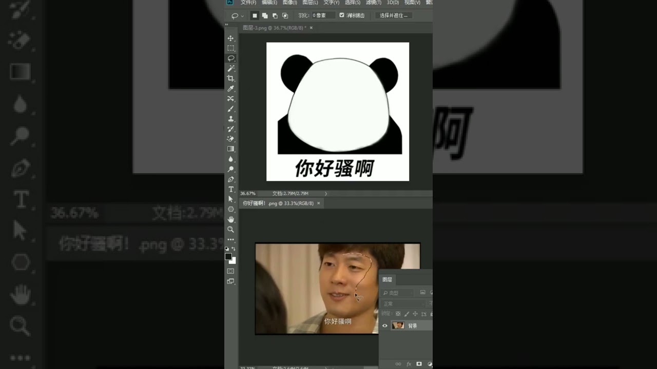Screen dimensions: 657x369
Task: Toggle Quick Mask mode
Action: pos(230,271)
